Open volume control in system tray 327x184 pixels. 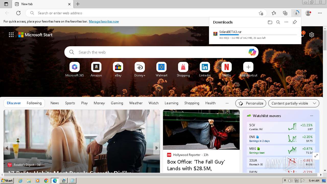[290, 181]
